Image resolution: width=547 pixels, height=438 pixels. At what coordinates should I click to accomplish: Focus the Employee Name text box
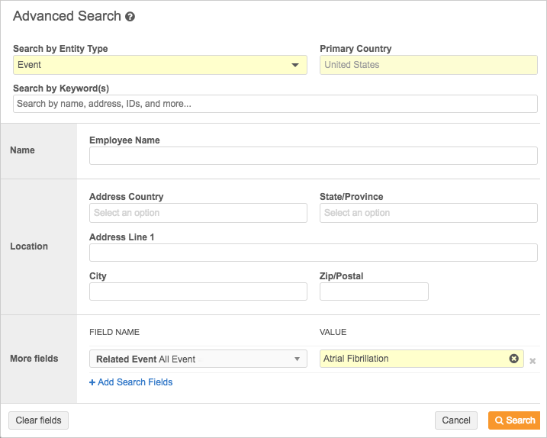(313, 156)
